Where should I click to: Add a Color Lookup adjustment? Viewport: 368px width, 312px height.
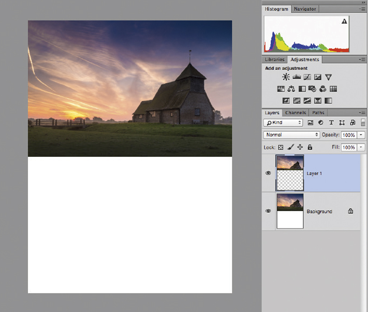coord(333,89)
